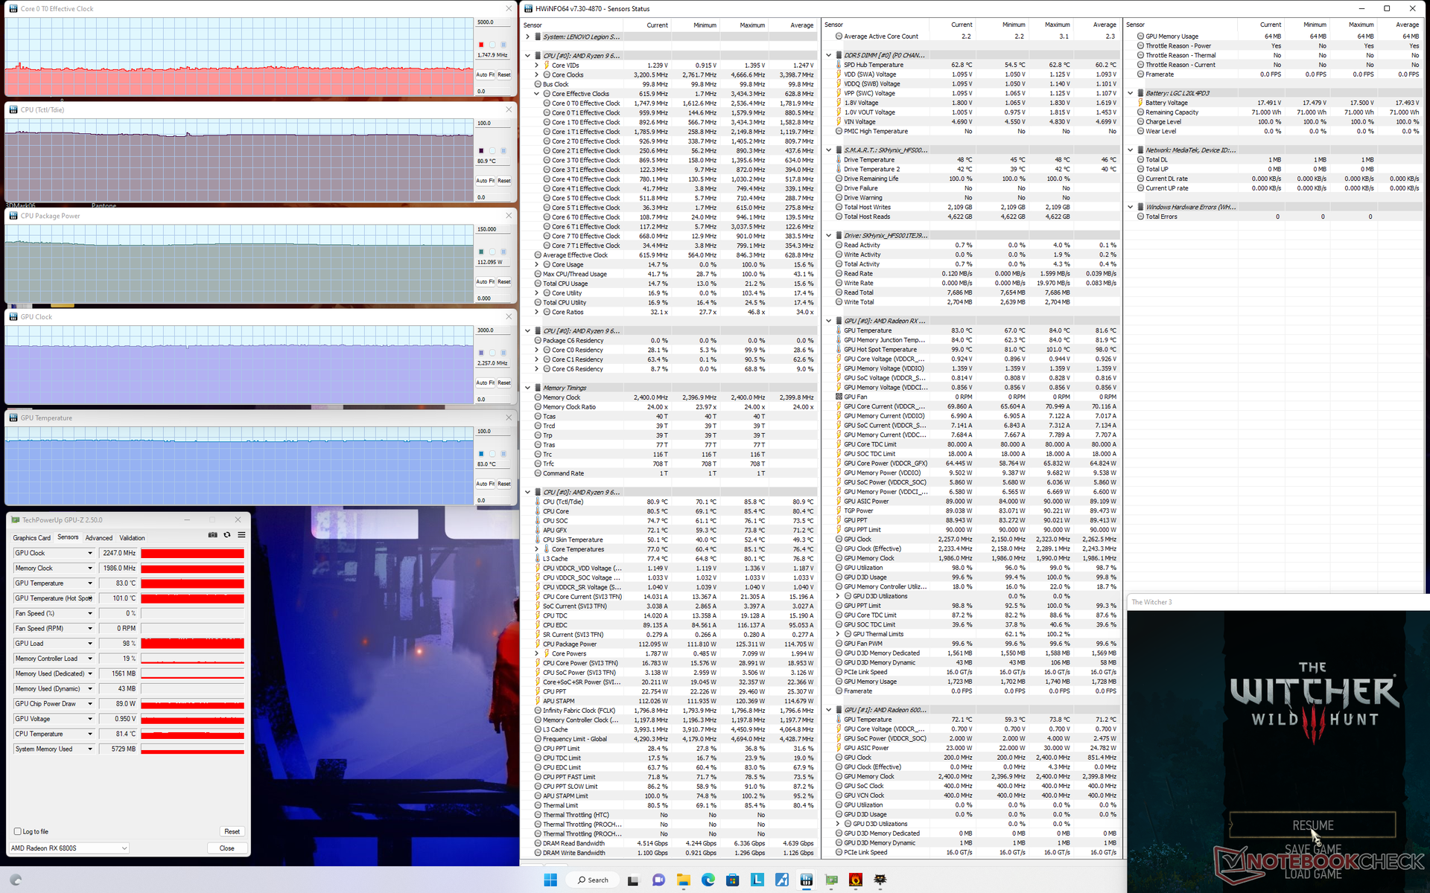Collapse the Network MediaTek sensor group
This screenshot has height=893, width=1430.
coord(1131,150)
